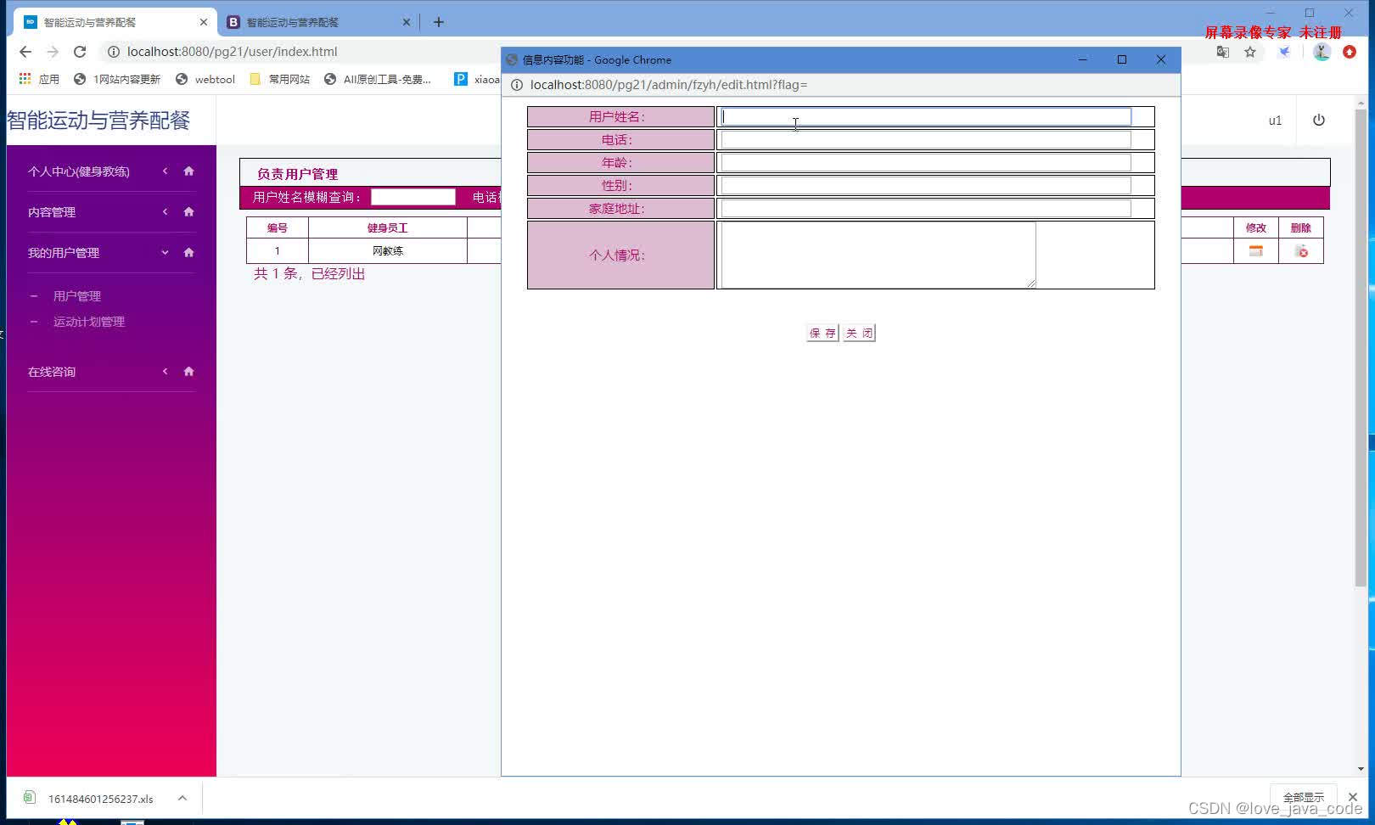Click the delete icon in row 1
1375x825 pixels.
(1301, 251)
